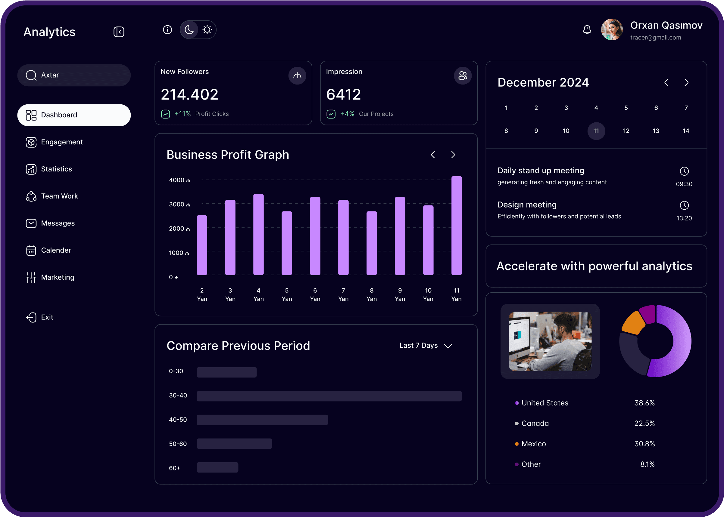The width and height of the screenshot is (724, 517).
Task: Open the Team Work menu item
Action: click(x=59, y=196)
